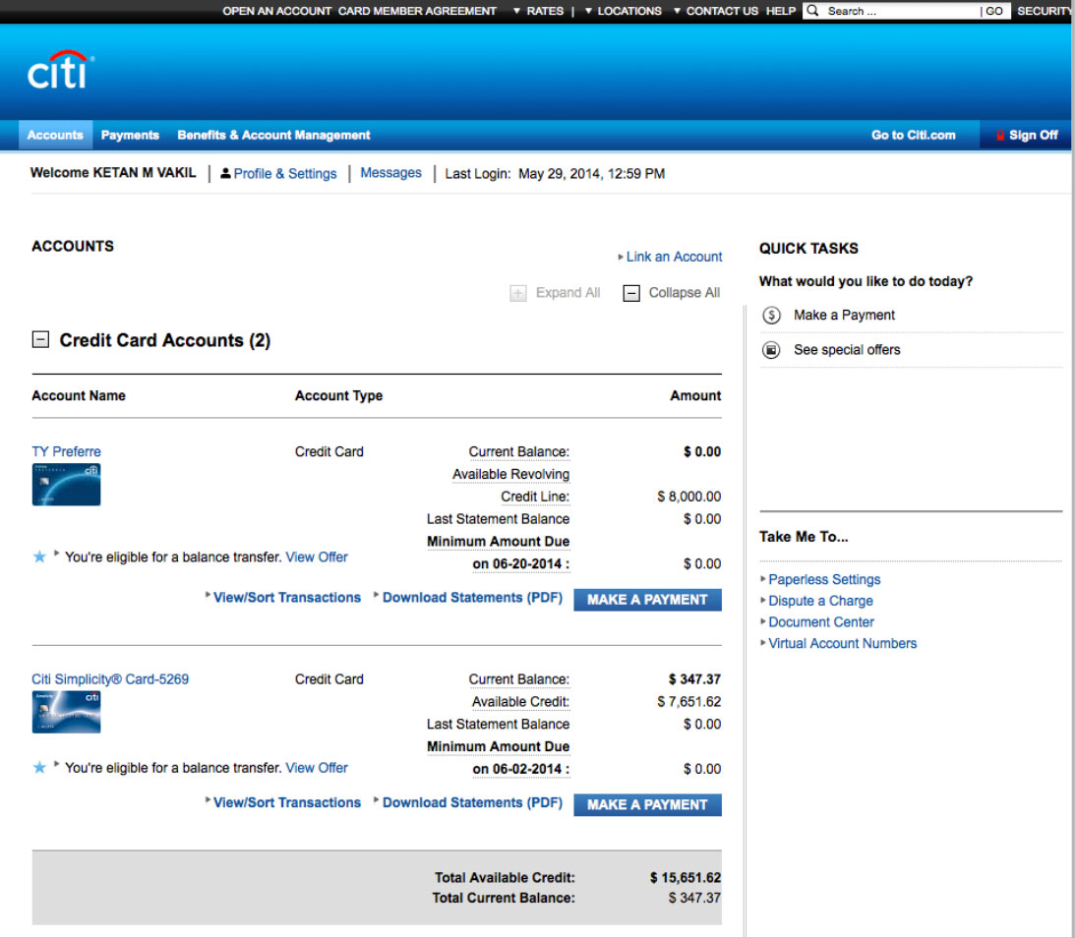The width and height of the screenshot is (1075, 938).
Task: Open the Payments tab
Action: coord(130,135)
